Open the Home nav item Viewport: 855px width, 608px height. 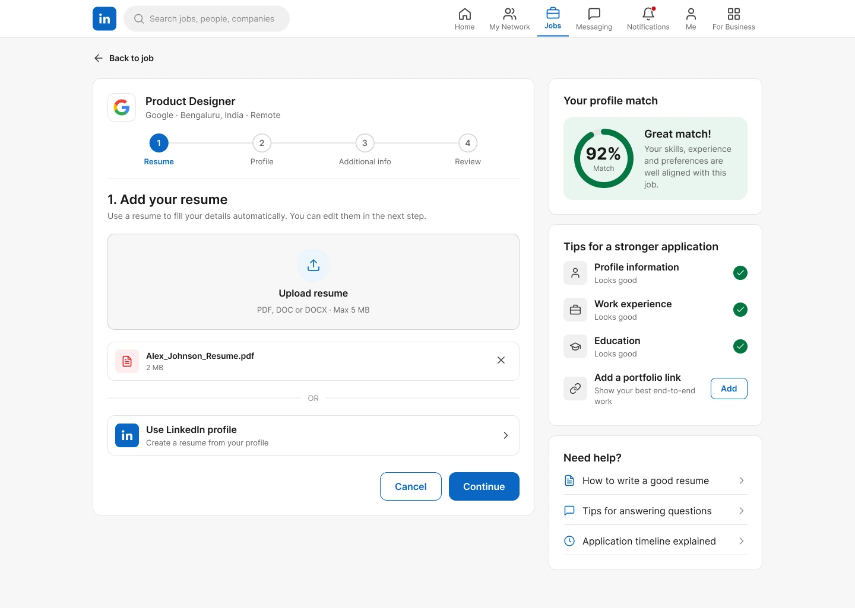[464, 19]
